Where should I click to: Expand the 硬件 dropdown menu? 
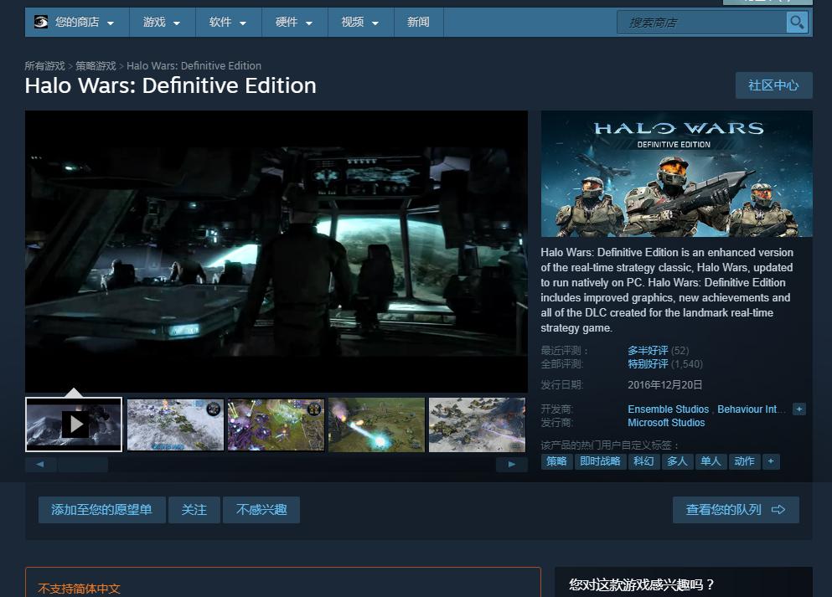pos(294,23)
